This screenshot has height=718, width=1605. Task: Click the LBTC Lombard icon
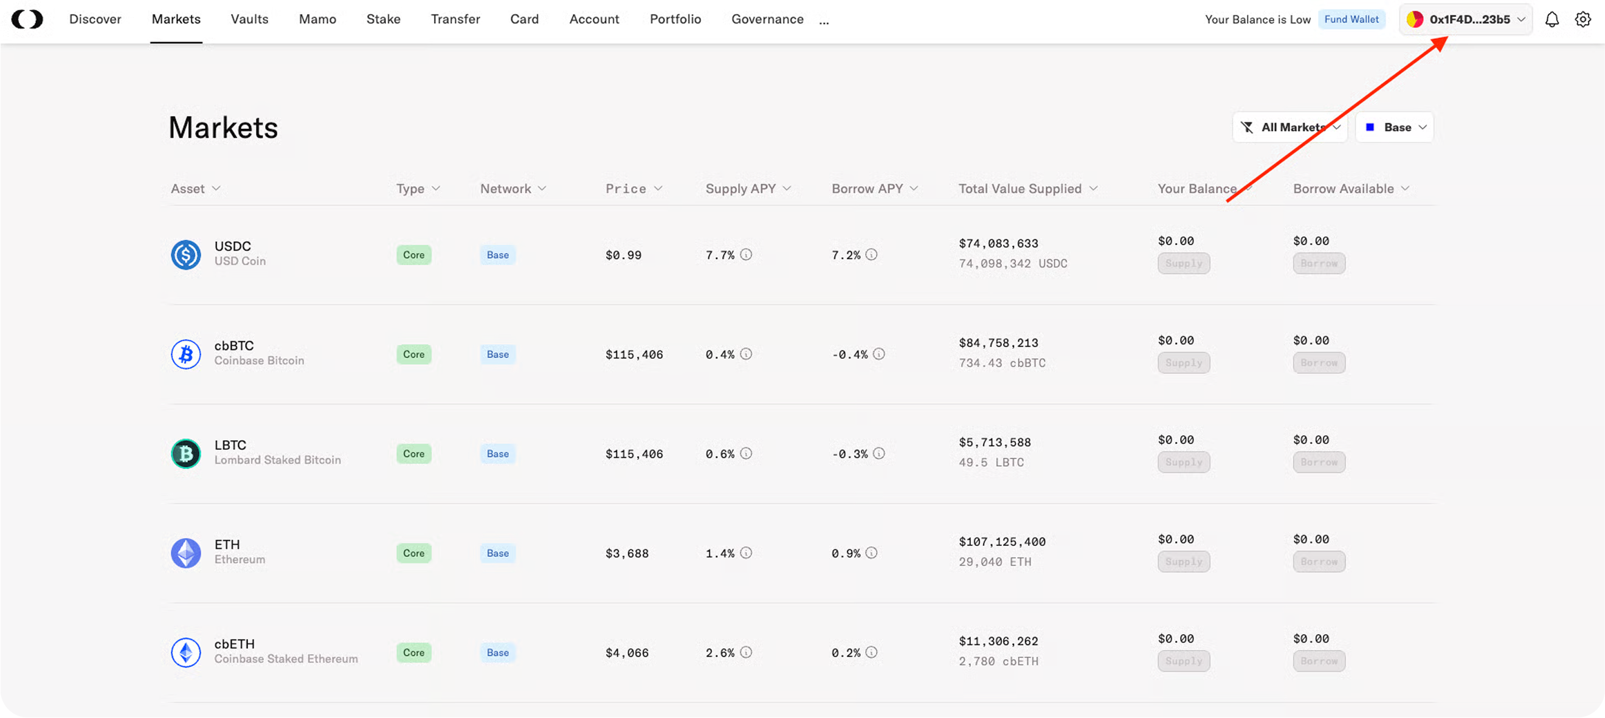click(185, 454)
